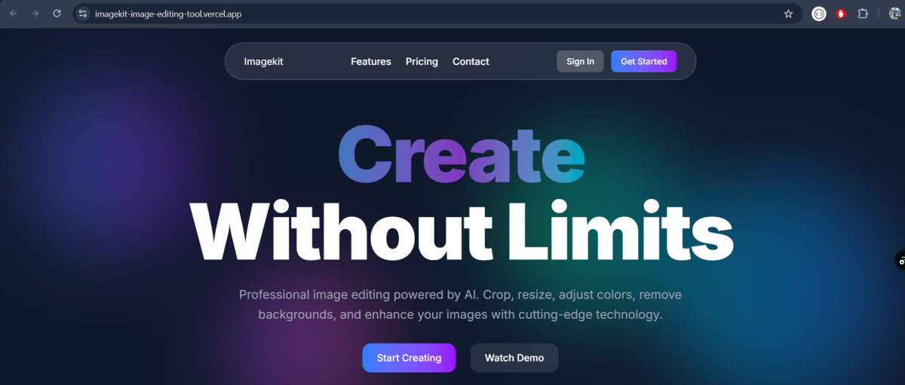
Task: Open the Chrome profile avatar
Action: pos(895,14)
